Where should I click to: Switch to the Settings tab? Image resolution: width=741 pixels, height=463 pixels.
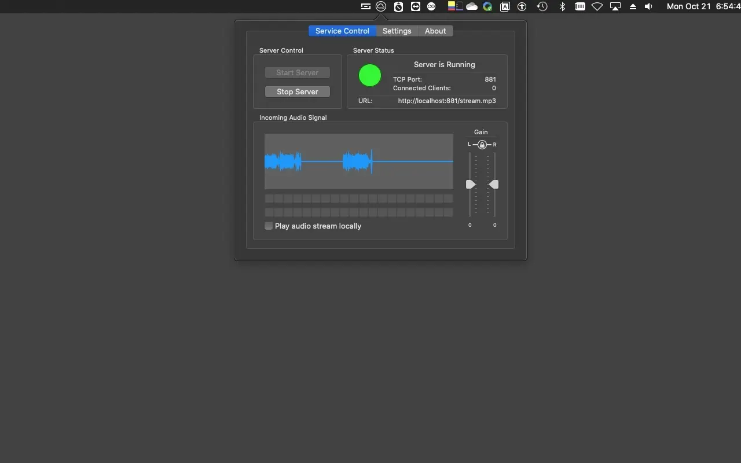click(397, 31)
